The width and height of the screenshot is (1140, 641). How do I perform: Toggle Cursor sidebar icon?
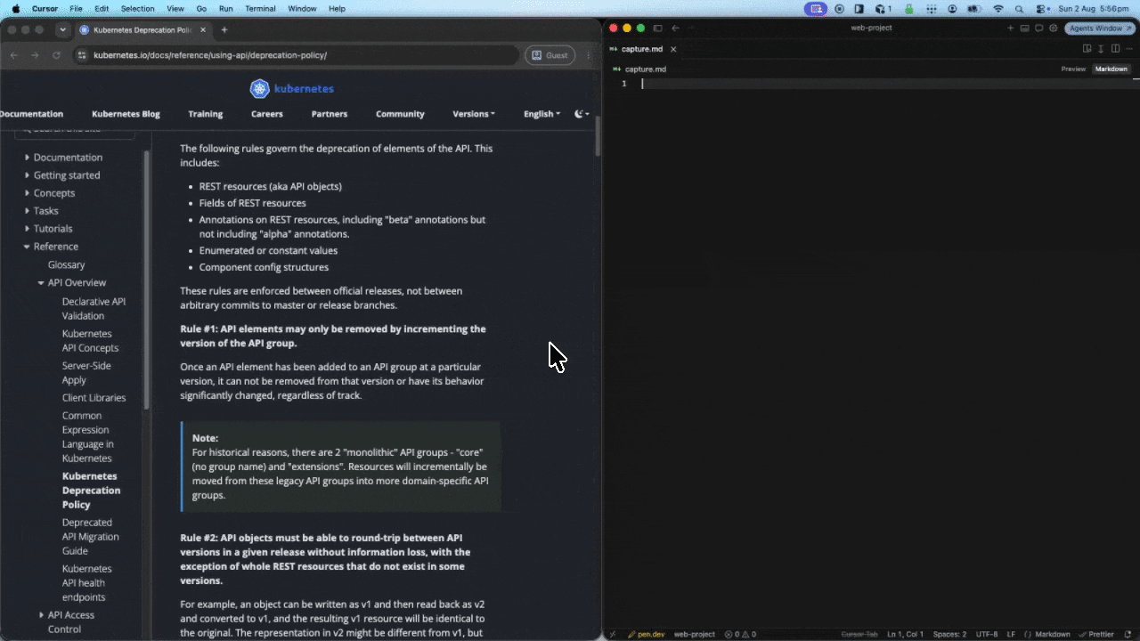(658, 28)
